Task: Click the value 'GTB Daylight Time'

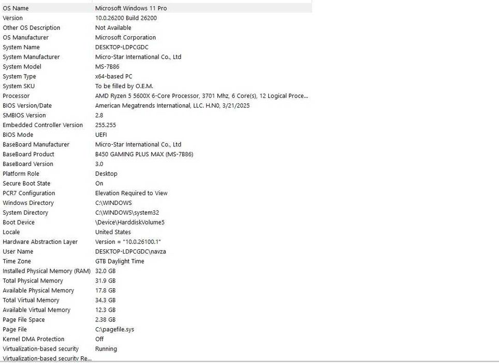Action: 120,261
